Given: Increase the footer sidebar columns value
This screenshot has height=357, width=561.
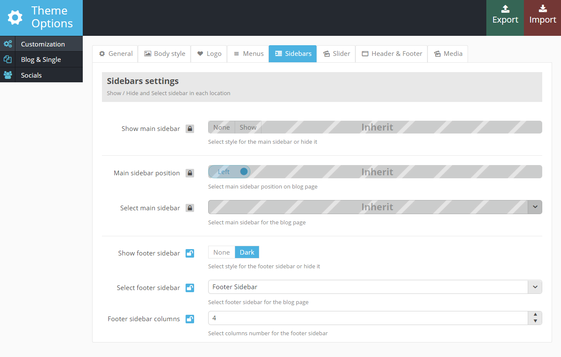Looking at the screenshot, I should pos(535,315).
